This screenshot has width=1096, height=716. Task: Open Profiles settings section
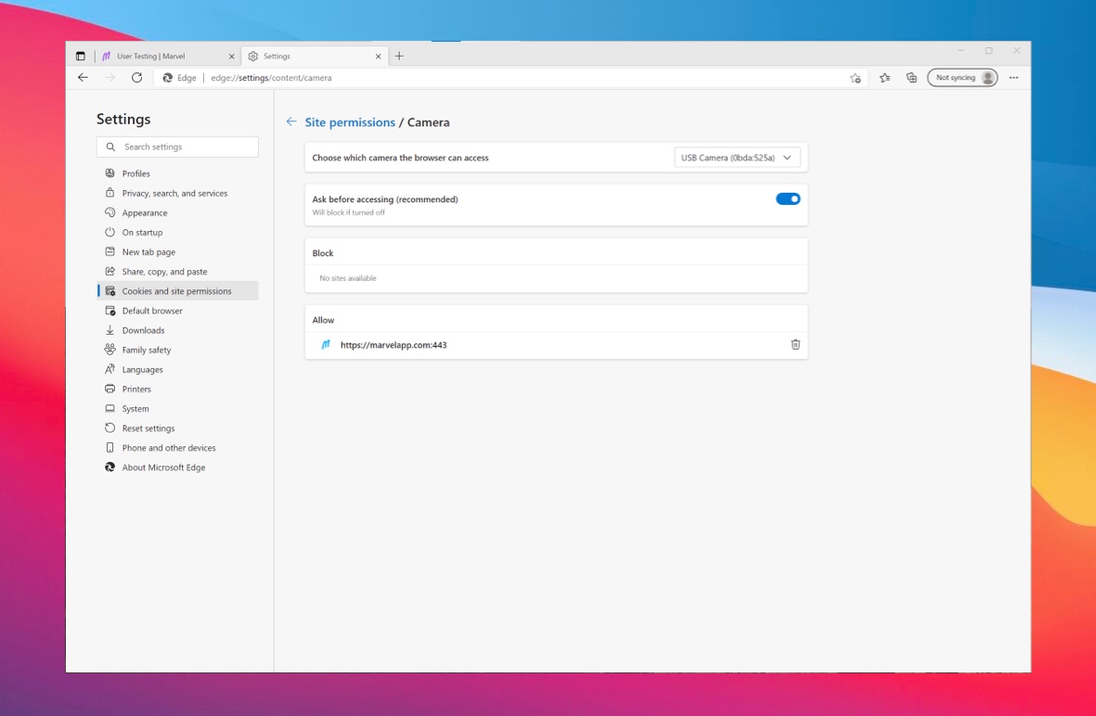click(177, 173)
